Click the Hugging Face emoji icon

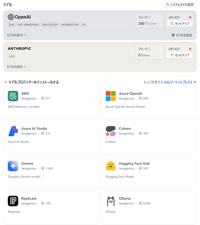click(111, 166)
